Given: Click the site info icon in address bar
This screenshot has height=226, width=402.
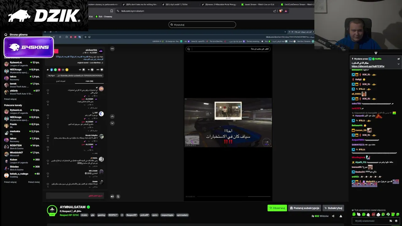Looking at the screenshot, I should tap(118, 11).
